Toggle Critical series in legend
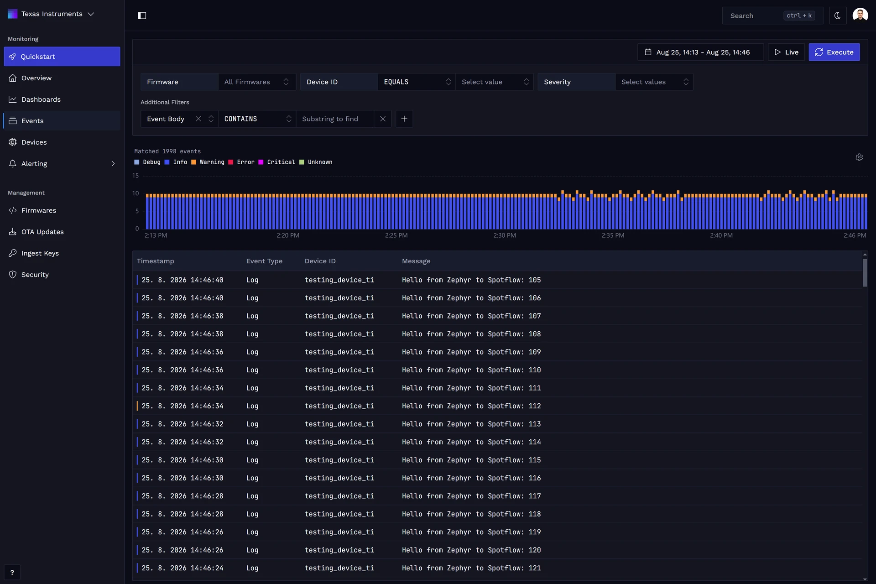The height and width of the screenshot is (584, 876). pyautogui.click(x=276, y=162)
